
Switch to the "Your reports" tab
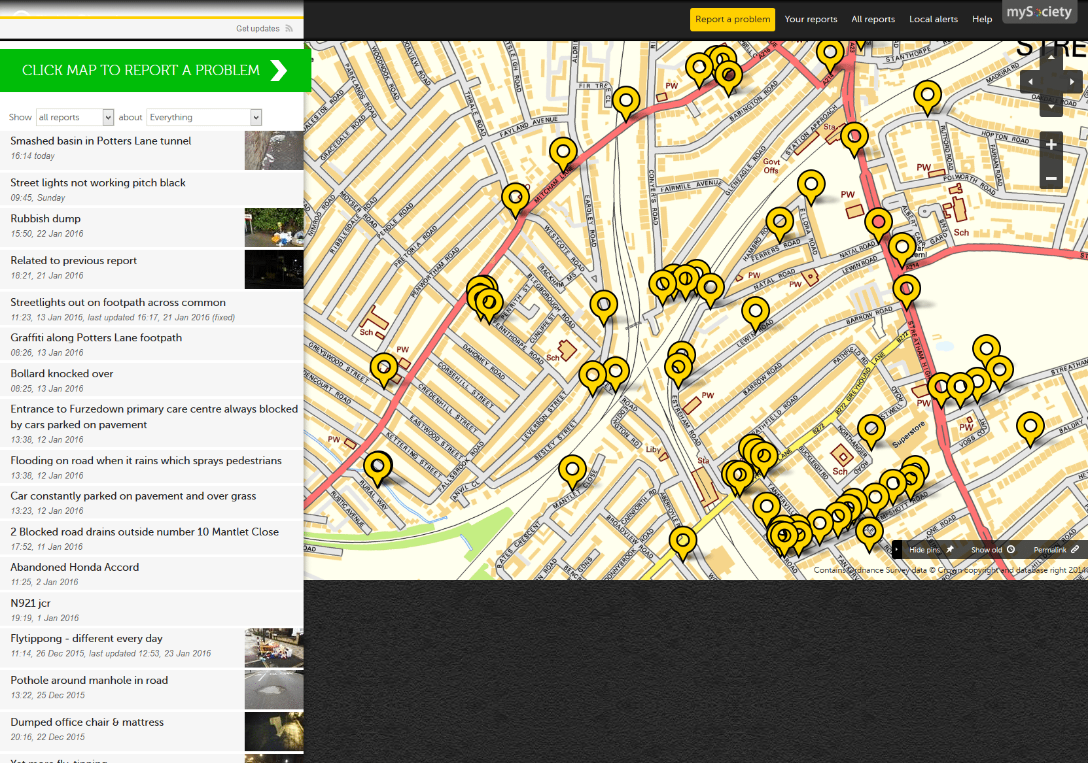pos(811,19)
